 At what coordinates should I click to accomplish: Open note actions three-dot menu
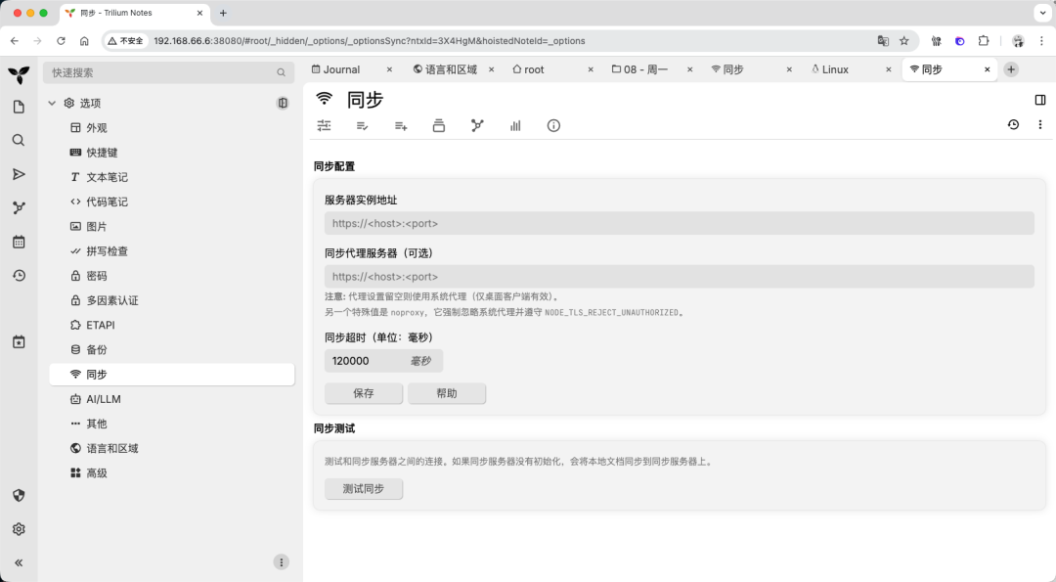(1039, 124)
